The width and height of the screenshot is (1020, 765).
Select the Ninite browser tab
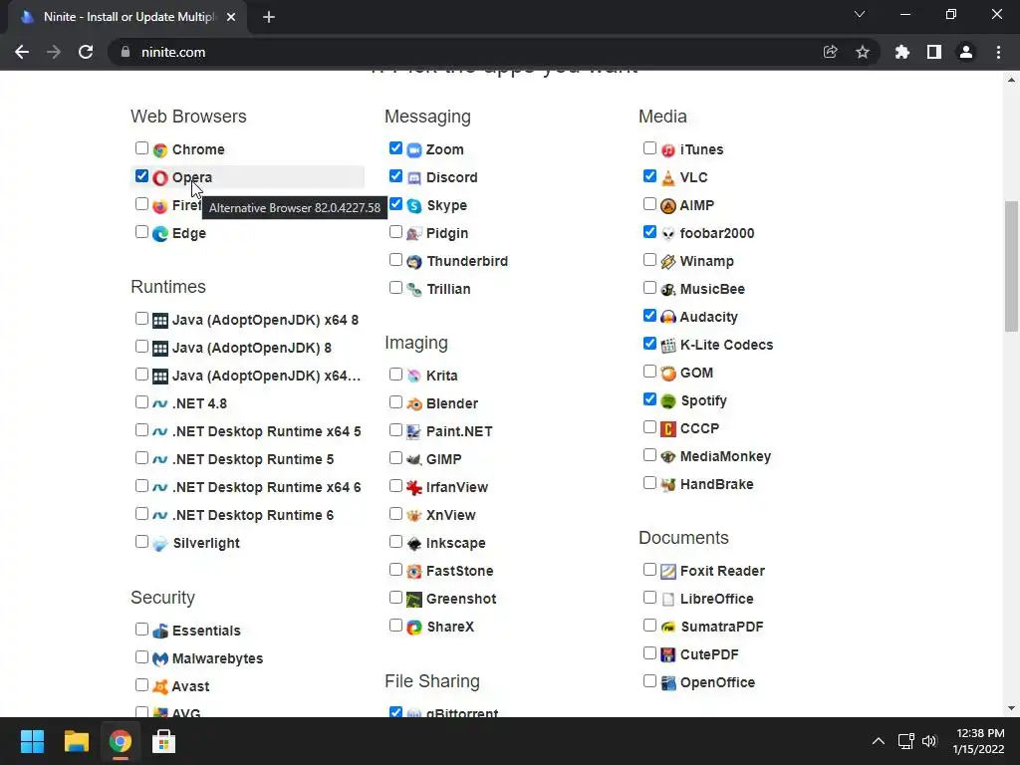(x=127, y=17)
